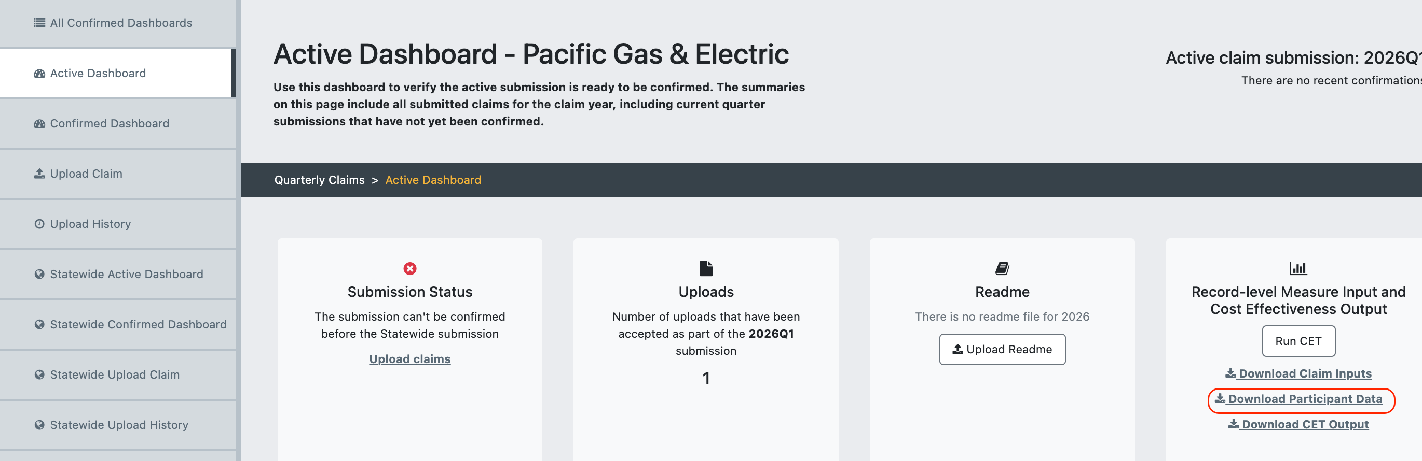Click the bar chart icon above Record-level Measure
The height and width of the screenshot is (461, 1422).
1298,268
